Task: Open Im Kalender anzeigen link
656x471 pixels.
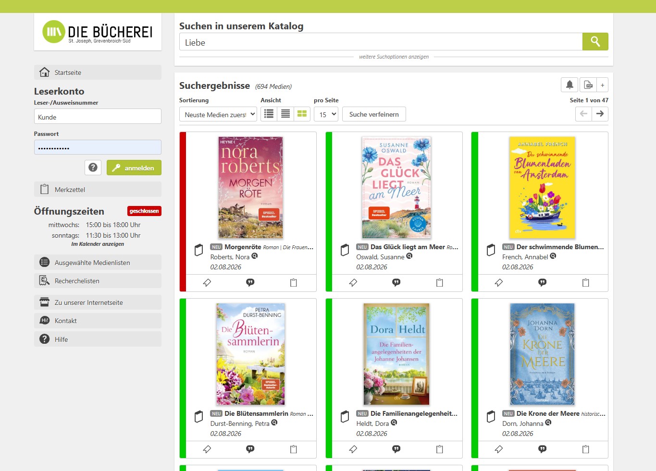Action: click(x=98, y=244)
